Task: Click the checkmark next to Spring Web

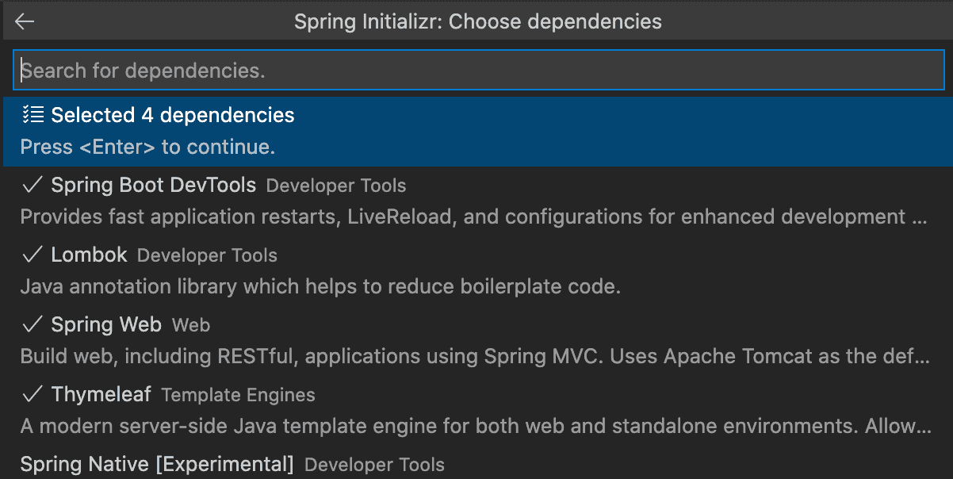Action: (33, 324)
